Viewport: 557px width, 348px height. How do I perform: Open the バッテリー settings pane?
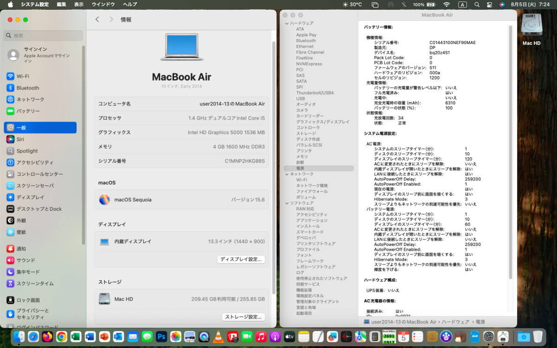click(28, 111)
